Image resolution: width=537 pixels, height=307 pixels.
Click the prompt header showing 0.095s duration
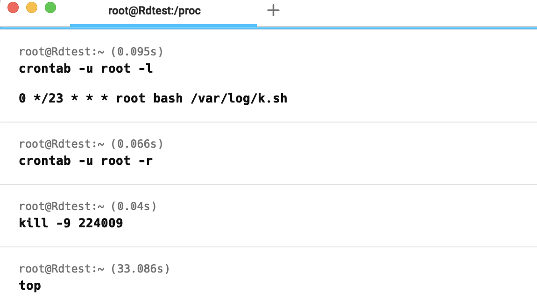tap(91, 52)
